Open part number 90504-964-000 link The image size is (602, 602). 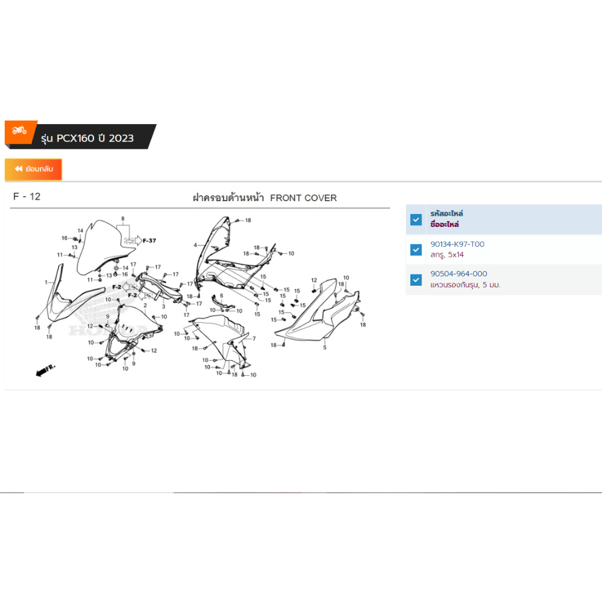[459, 274]
